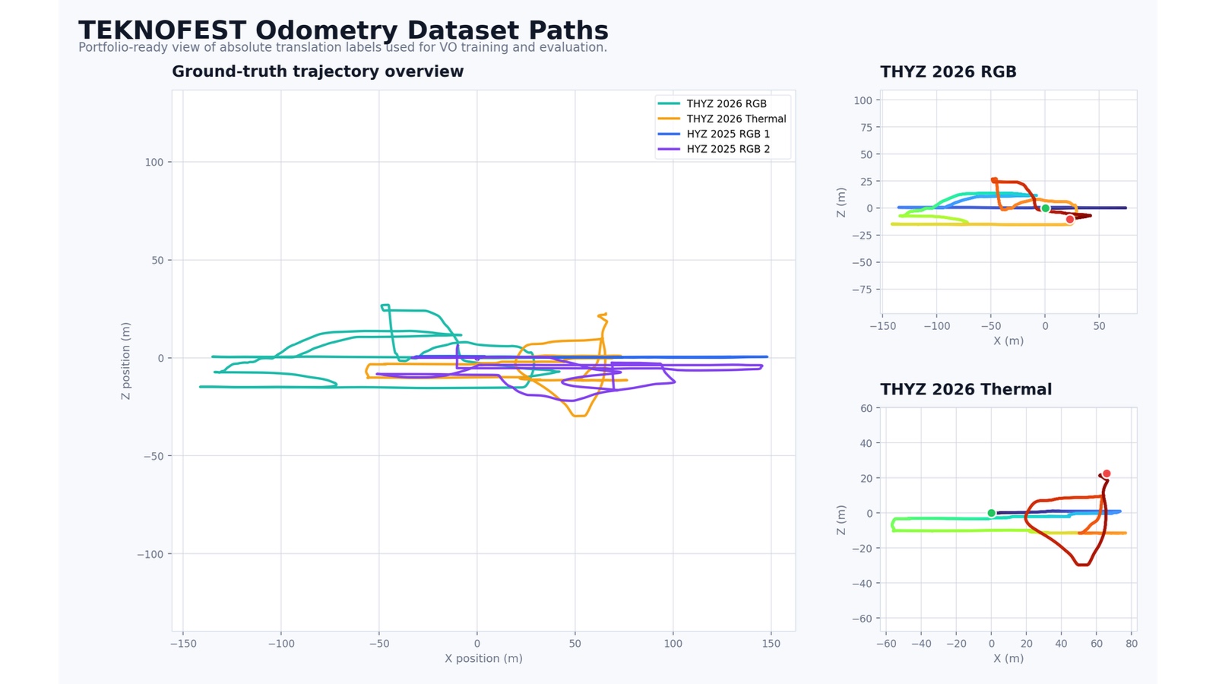Click the 150 tick on the overview X axis
Viewport: 1216px width, 684px height.
(771, 644)
